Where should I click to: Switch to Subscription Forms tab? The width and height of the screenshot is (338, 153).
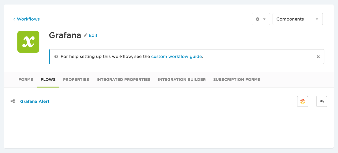(237, 79)
